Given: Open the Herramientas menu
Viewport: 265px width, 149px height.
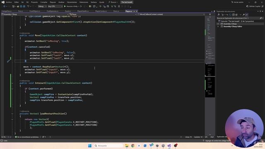Looking at the screenshot, I should coord(72,2).
